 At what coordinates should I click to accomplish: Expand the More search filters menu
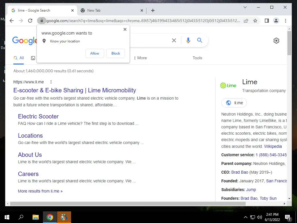[140, 58]
